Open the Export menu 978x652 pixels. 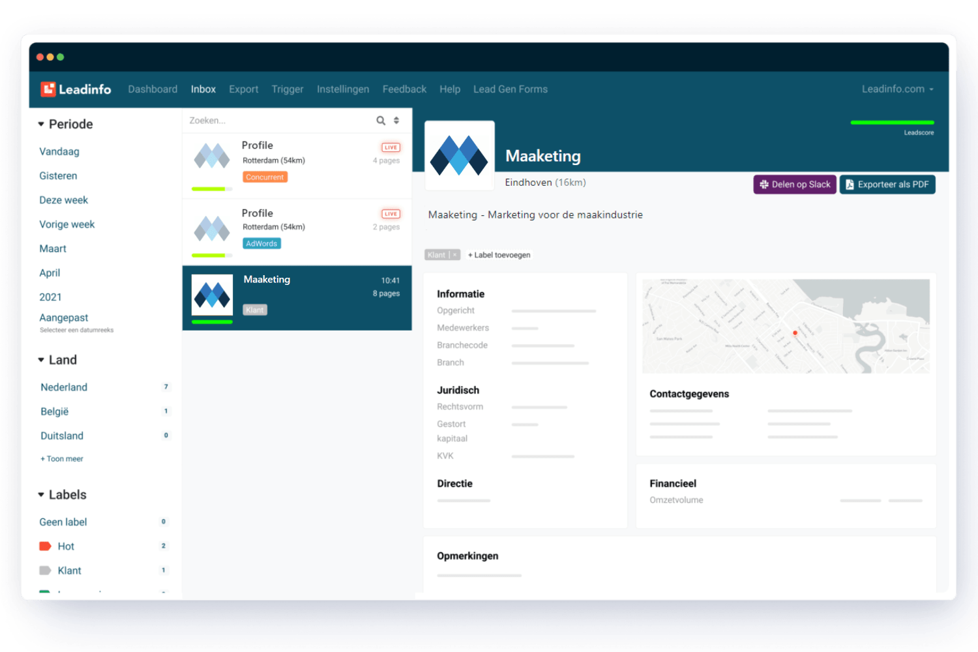(244, 89)
